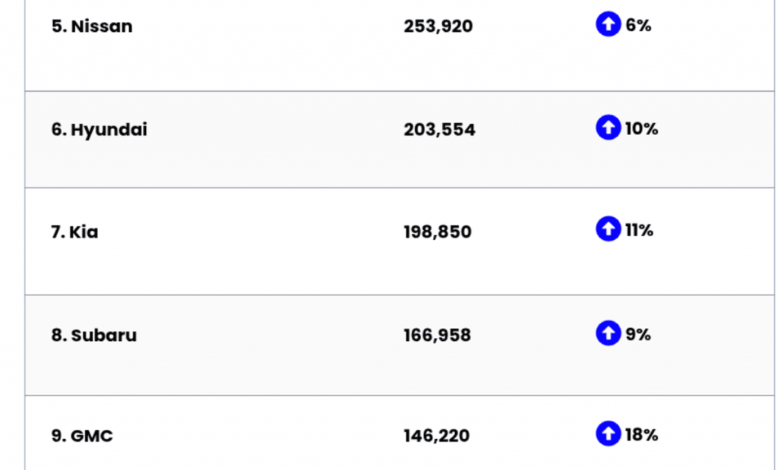Select the 18% change figure for GMC

pos(641,435)
